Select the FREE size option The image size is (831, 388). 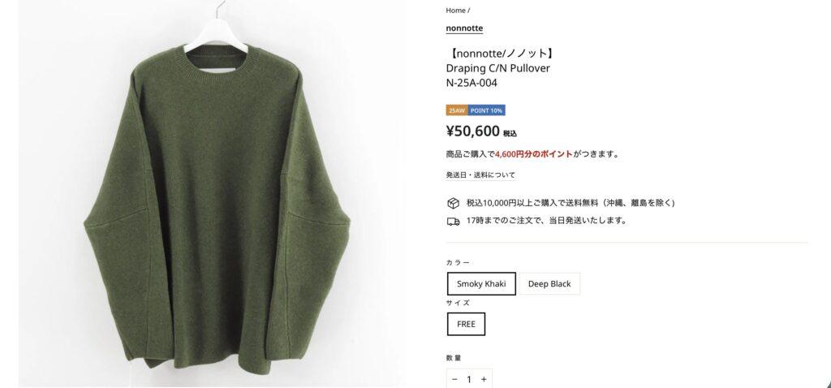(x=466, y=324)
